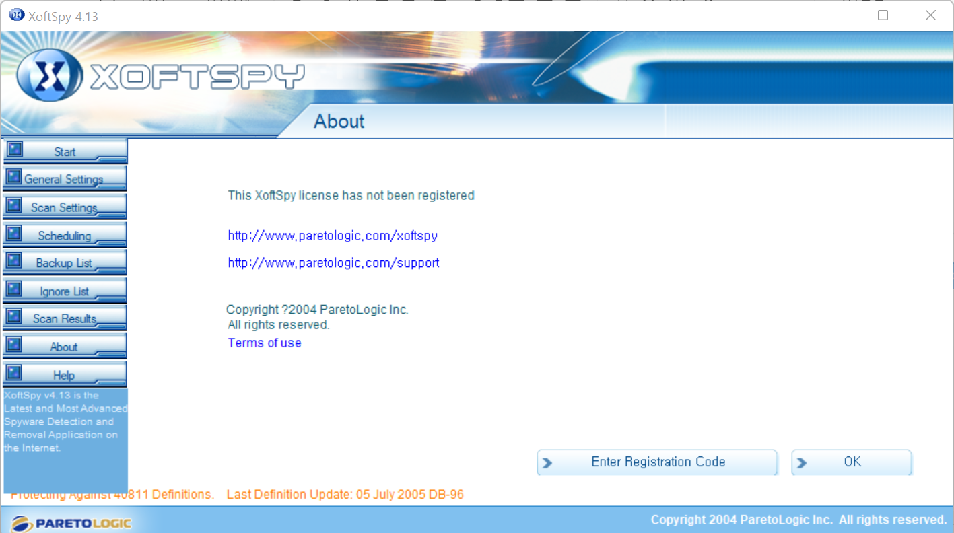Click the Copyright 2004 ParetoLogic Inc. text
The width and height of the screenshot is (954, 533).
point(317,310)
